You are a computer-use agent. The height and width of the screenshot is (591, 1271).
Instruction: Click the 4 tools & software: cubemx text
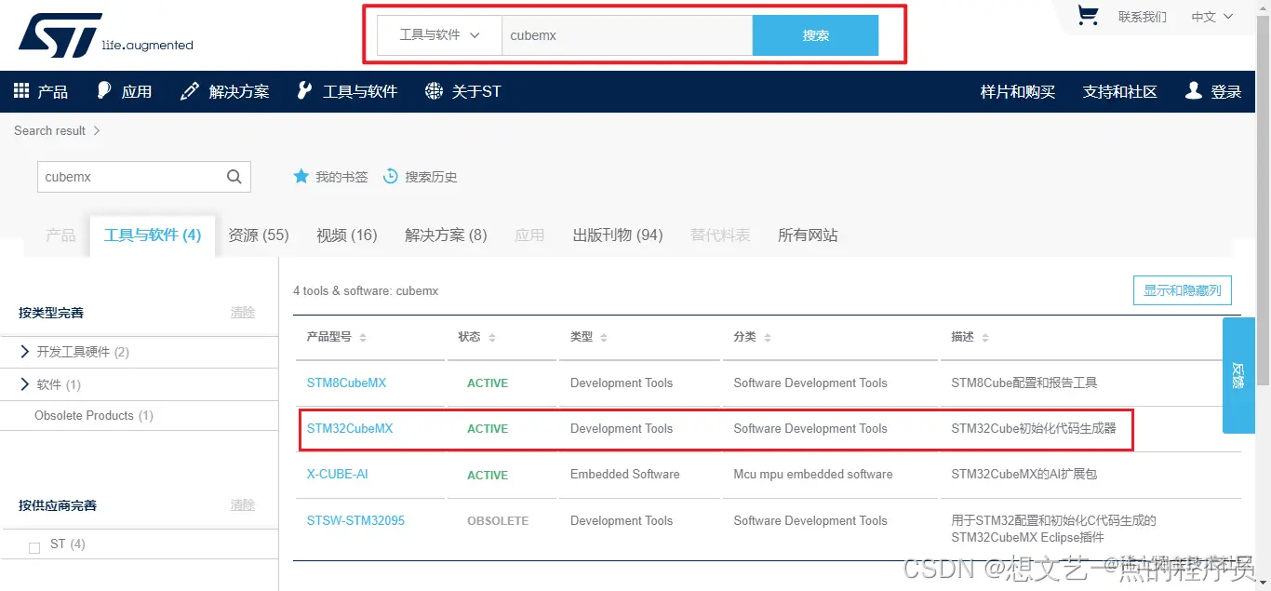[x=366, y=290]
